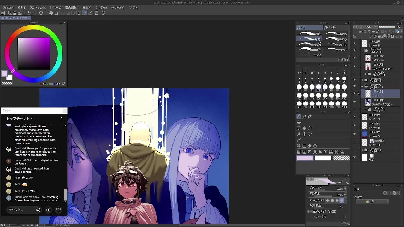Screen dimensions: 404x227
Task: Select the Hand move-canvas tool
Action: point(304,128)
